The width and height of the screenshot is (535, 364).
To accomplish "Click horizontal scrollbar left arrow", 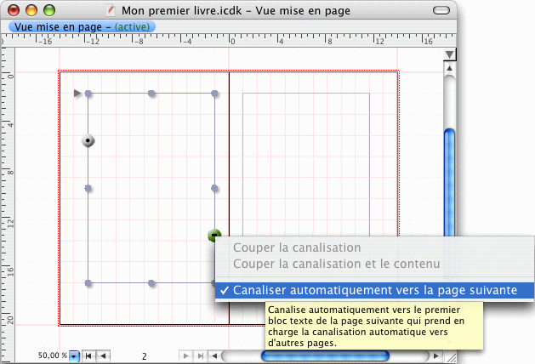I will point(214,356).
